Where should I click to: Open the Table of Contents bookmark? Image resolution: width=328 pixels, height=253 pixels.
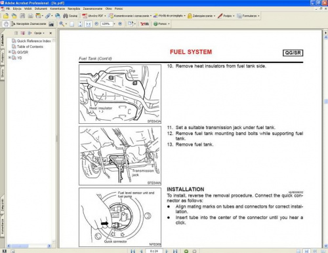pyautogui.click(x=30, y=47)
